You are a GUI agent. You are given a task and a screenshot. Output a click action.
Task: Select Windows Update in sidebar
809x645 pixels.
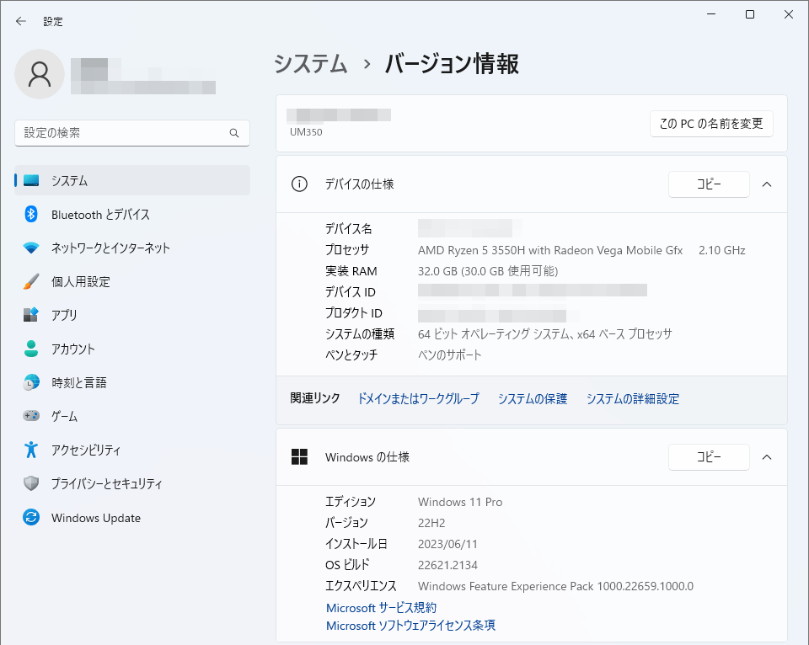click(132, 517)
